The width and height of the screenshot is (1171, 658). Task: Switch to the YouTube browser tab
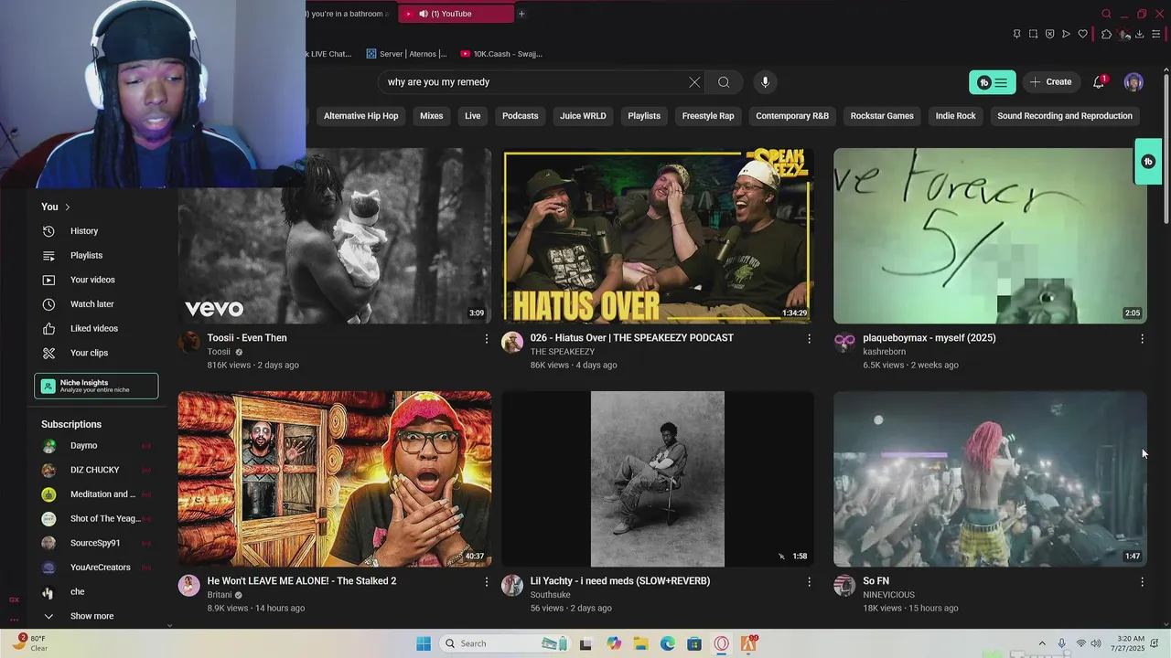pos(455,14)
